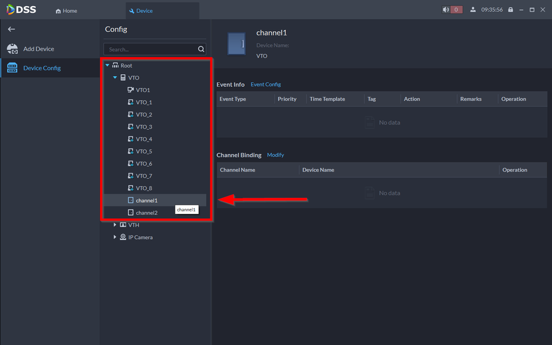Screen dimensions: 552x345
Task: Click the Remarks column header
Action: [470, 99]
